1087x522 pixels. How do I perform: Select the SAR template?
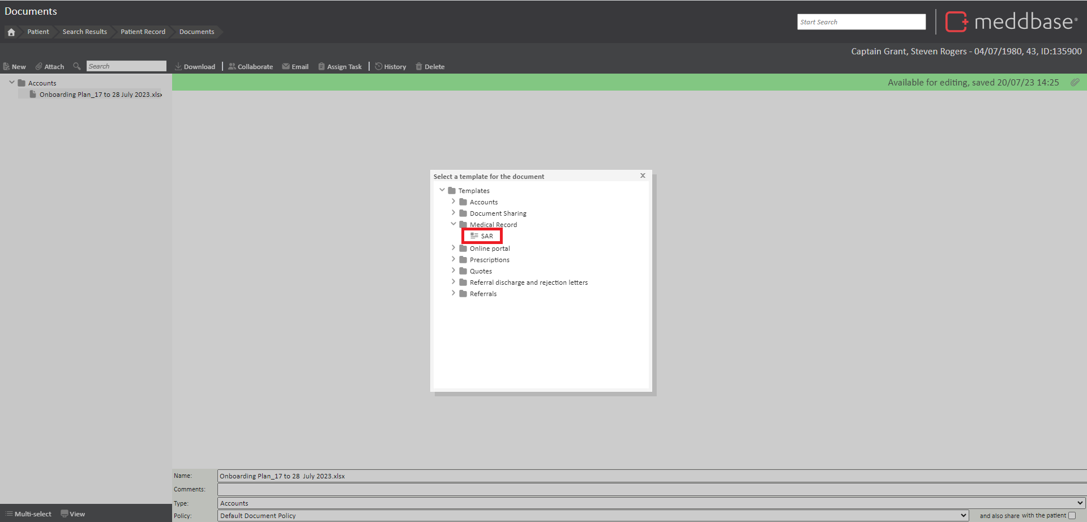coord(486,236)
